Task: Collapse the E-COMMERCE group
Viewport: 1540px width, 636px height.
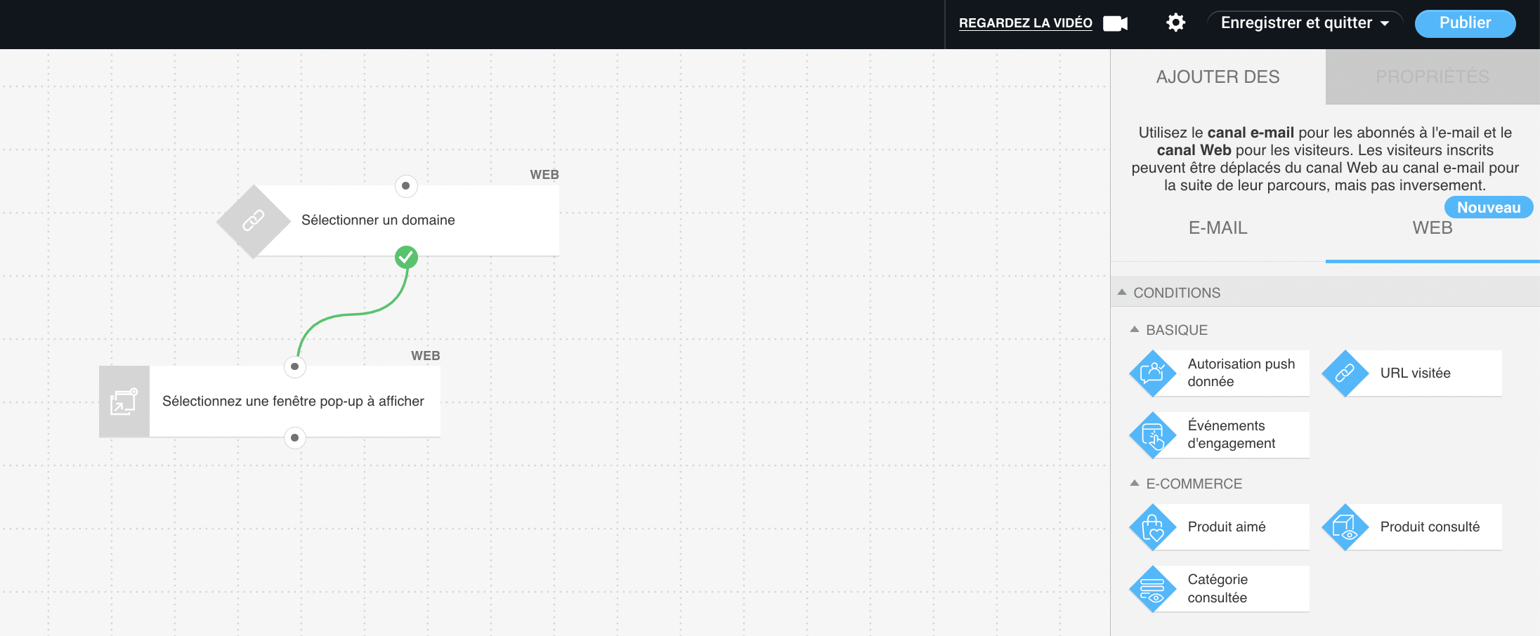Action: (1136, 483)
